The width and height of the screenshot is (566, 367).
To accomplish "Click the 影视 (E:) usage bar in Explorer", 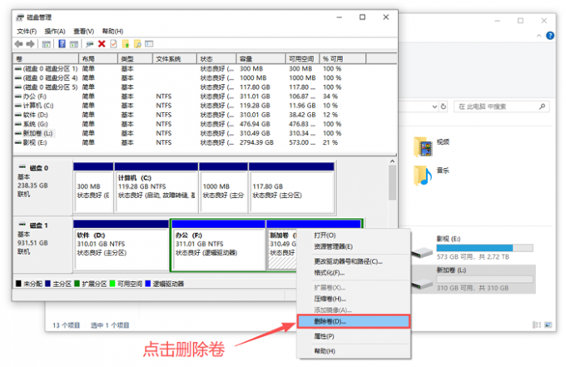I will point(484,248).
